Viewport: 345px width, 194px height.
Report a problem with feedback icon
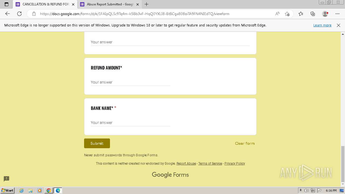tap(6, 179)
